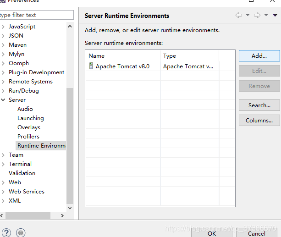
Task: Expand the Team tree node
Action: click(x=3, y=155)
